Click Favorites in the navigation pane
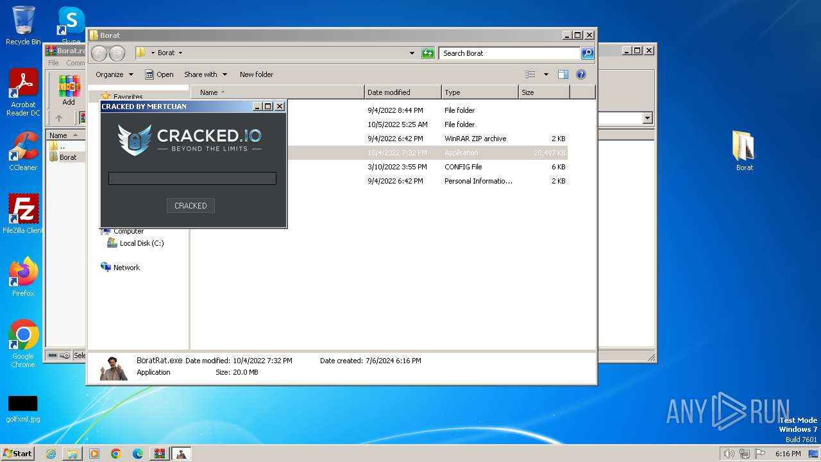821x462 pixels. (128, 96)
